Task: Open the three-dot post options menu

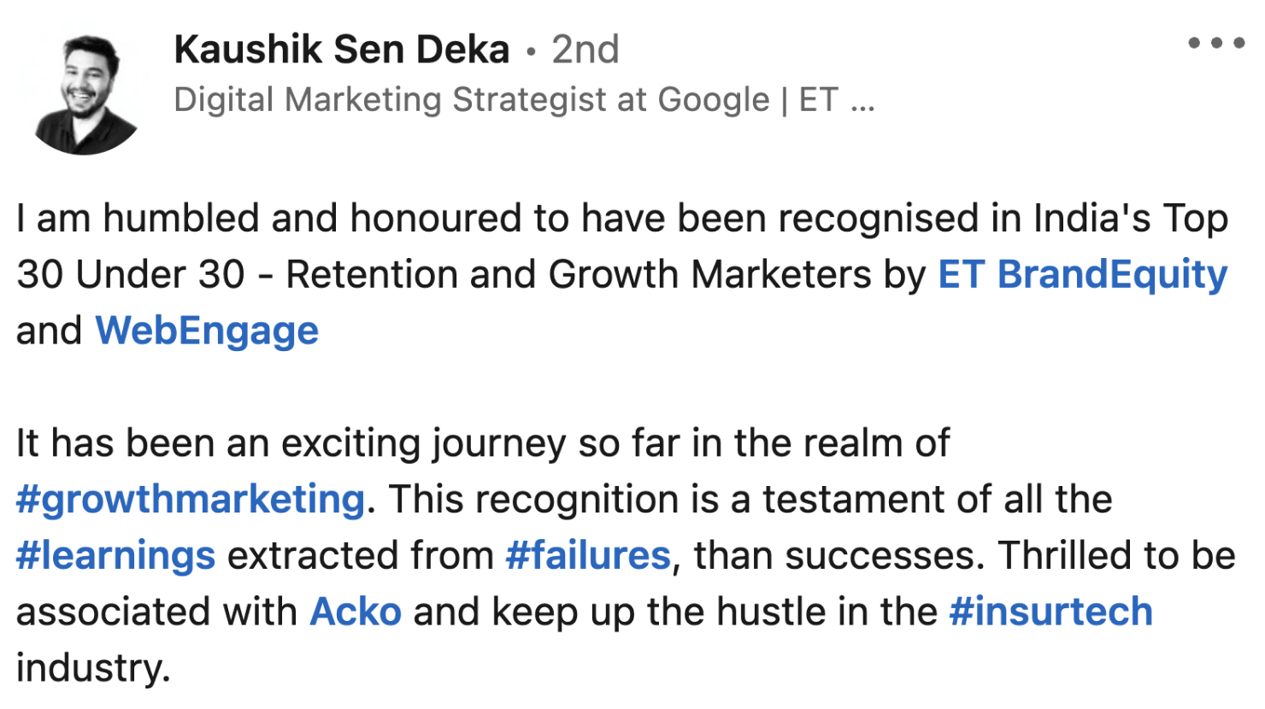Action: click(x=1216, y=43)
